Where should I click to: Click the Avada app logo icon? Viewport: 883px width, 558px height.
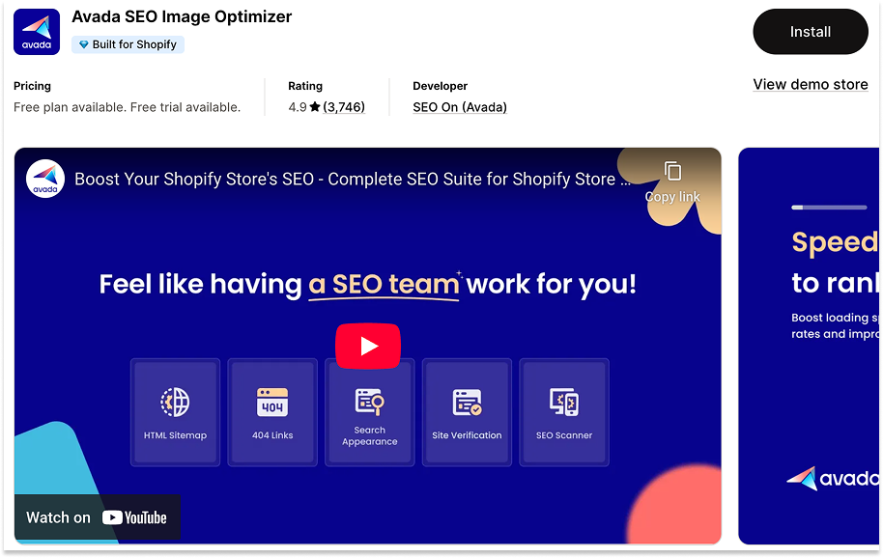click(37, 32)
